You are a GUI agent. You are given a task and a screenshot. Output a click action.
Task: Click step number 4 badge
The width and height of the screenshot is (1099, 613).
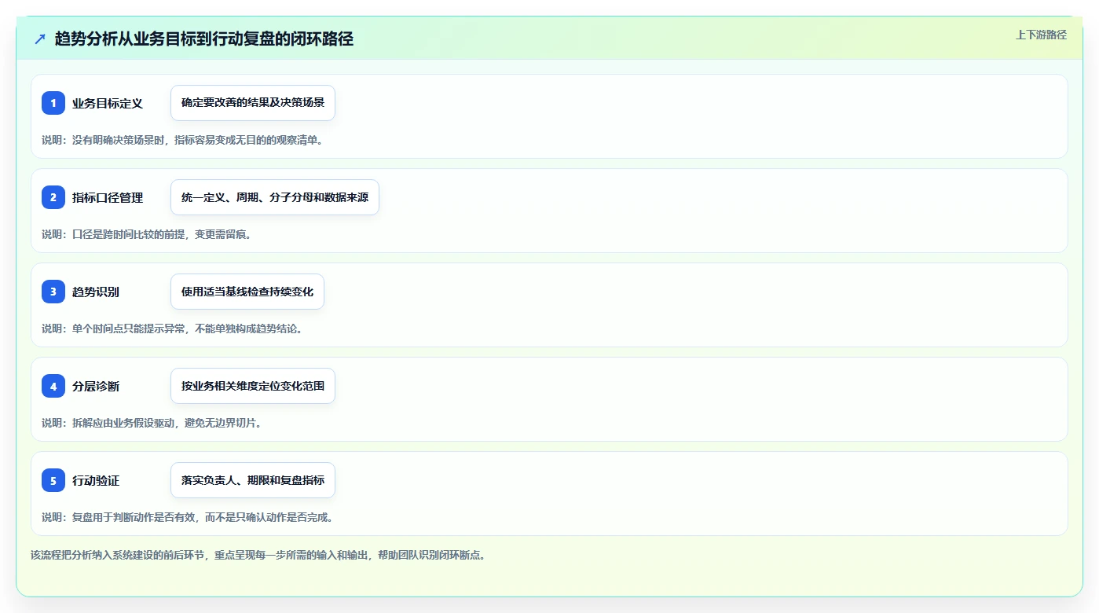coord(53,386)
